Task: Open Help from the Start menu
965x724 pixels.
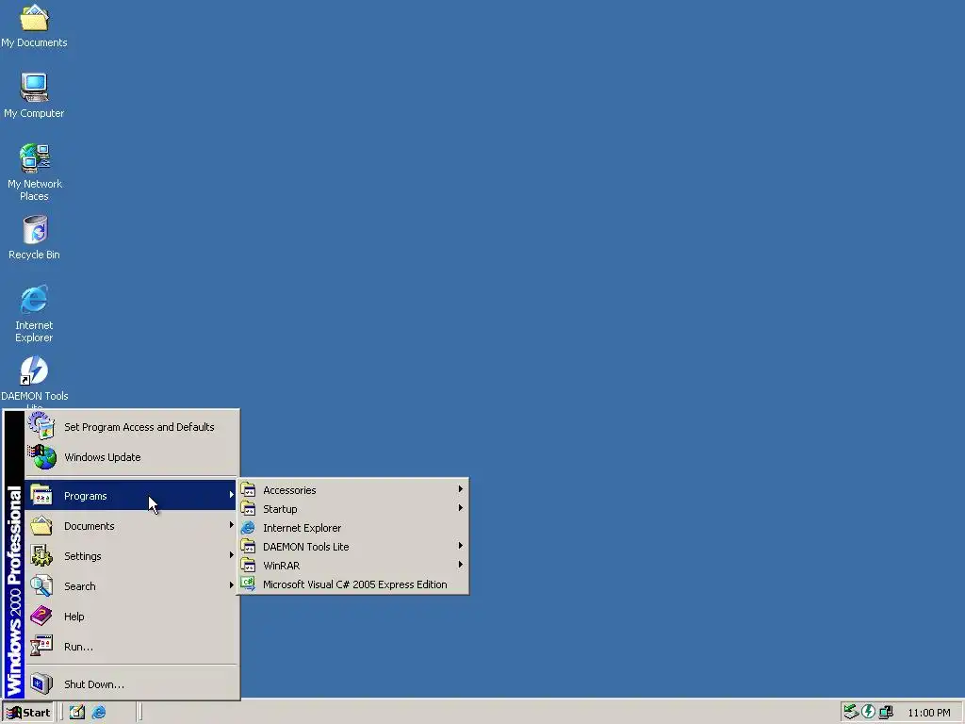Action: pos(132,617)
